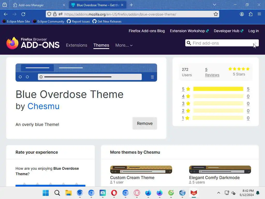This screenshot has width=265, height=199.
Task: Click the muted volume tray icon
Action: click(x=234, y=193)
